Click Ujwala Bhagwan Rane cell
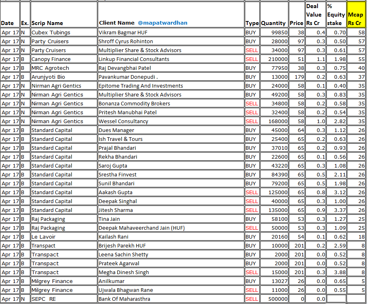The image size is (368, 304). coord(171,290)
